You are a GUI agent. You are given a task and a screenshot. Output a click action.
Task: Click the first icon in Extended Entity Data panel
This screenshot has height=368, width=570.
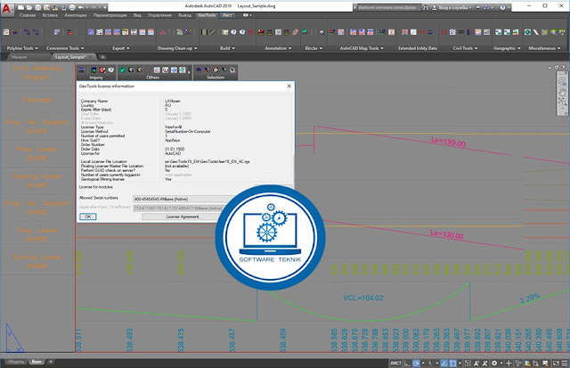click(x=404, y=32)
